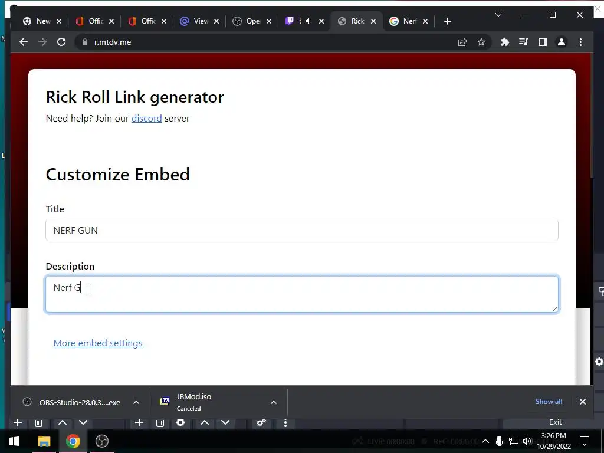Open Chrome profile menu
This screenshot has width=604, height=453.
[x=562, y=42]
